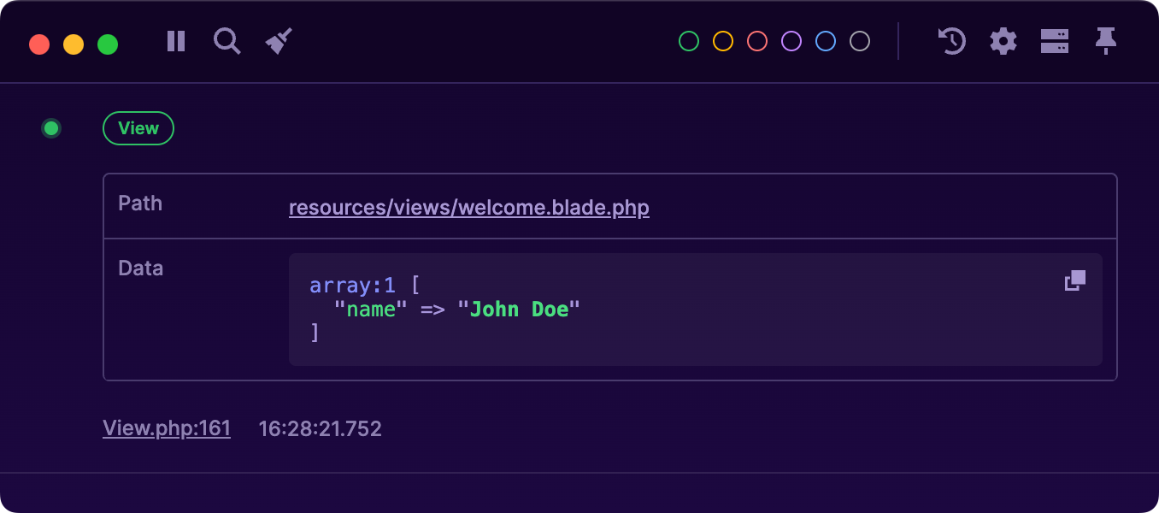Clear the Ray screen with the broom
This screenshot has height=513, width=1159.
coord(277,39)
